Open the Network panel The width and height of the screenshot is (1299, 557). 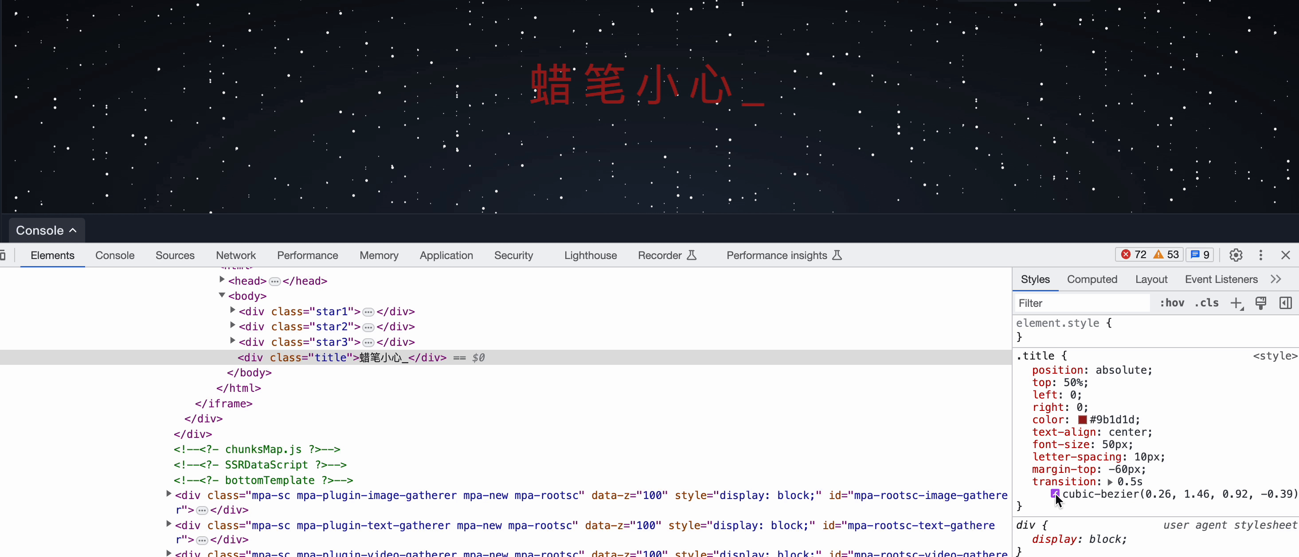pyautogui.click(x=235, y=255)
